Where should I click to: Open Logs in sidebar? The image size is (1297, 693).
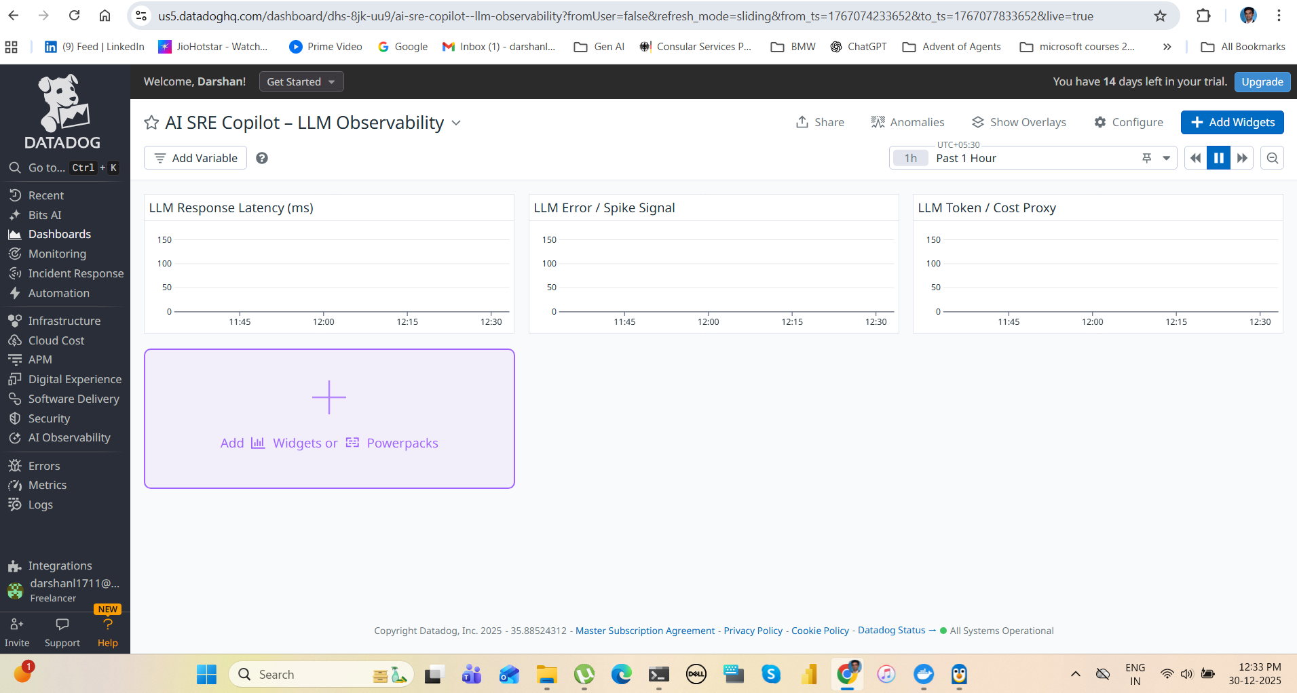coord(41,504)
